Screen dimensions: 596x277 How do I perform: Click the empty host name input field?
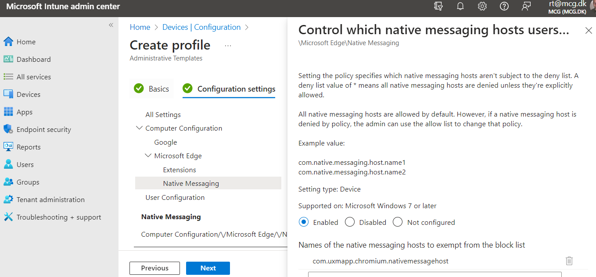[x=434, y=274]
